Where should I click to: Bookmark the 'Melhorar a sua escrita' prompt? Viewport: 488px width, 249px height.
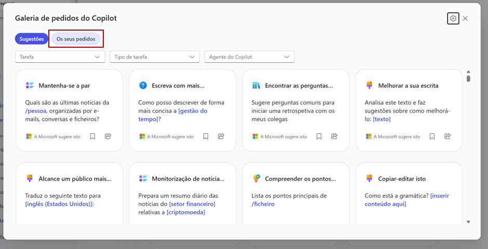(x=432, y=136)
